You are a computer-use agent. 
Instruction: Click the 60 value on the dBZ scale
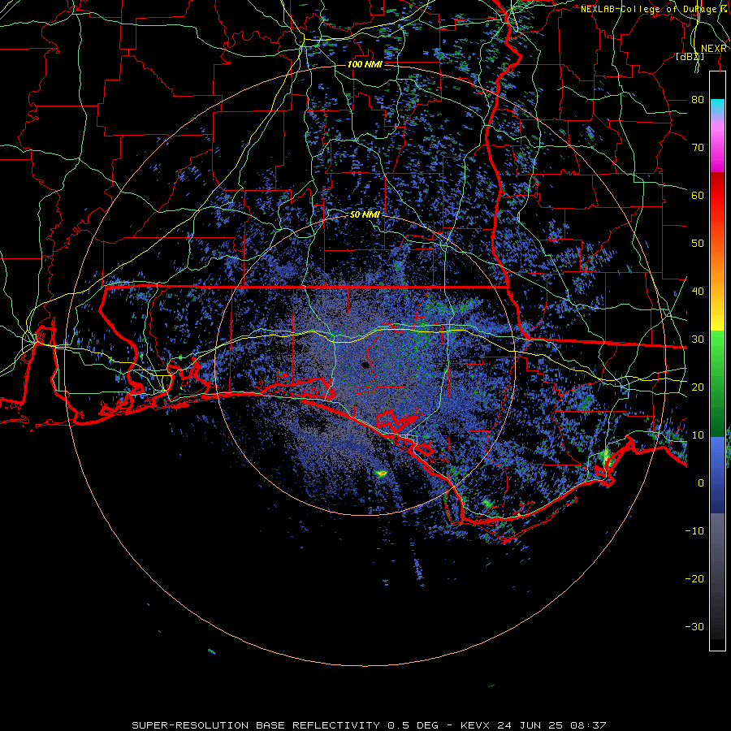(x=698, y=195)
